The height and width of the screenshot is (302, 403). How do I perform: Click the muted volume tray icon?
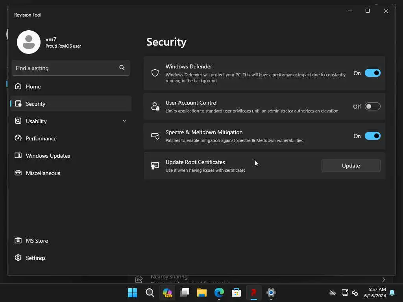pyautogui.click(x=355, y=293)
